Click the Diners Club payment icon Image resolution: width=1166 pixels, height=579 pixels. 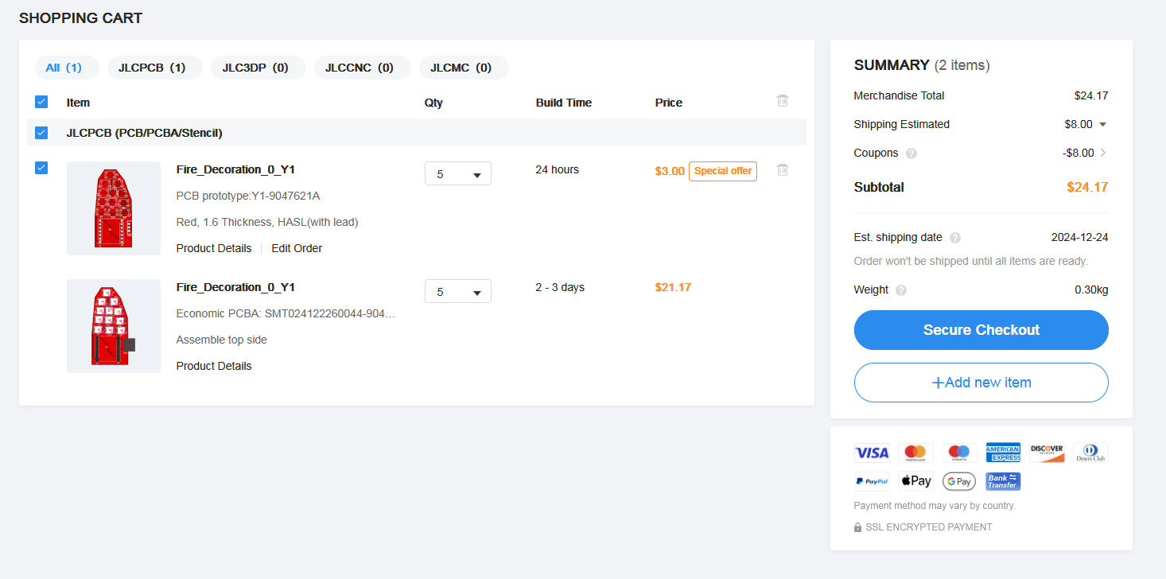tap(1090, 453)
